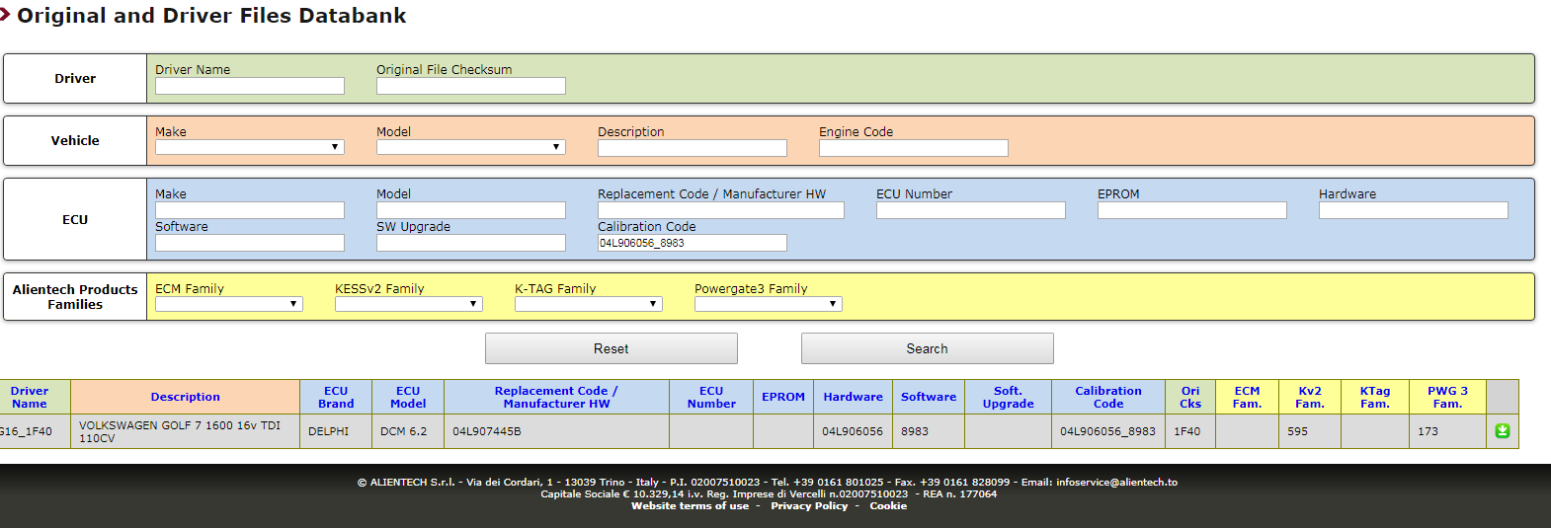Click the ECU Make input field
Screen dimensions: 1551x528
click(250, 210)
